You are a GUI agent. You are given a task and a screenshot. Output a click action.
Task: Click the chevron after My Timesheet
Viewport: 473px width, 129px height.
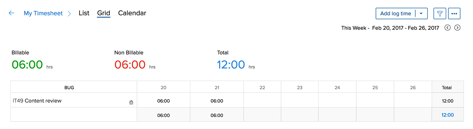[69, 13]
